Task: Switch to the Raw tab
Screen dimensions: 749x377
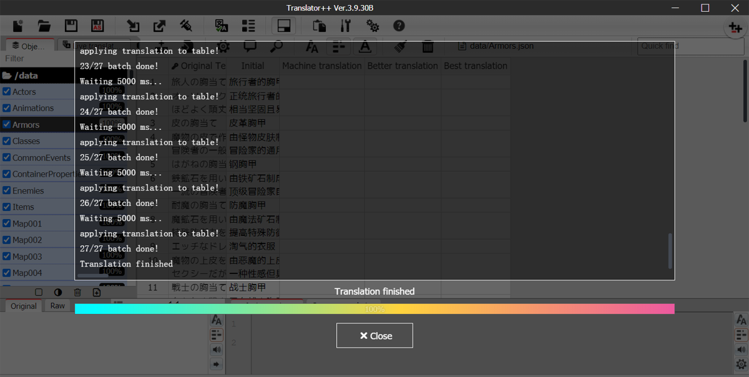Action: click(x=57, y=306)
